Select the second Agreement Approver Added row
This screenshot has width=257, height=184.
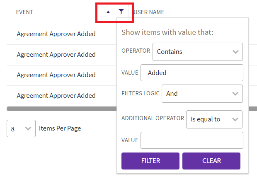[56, 55]
